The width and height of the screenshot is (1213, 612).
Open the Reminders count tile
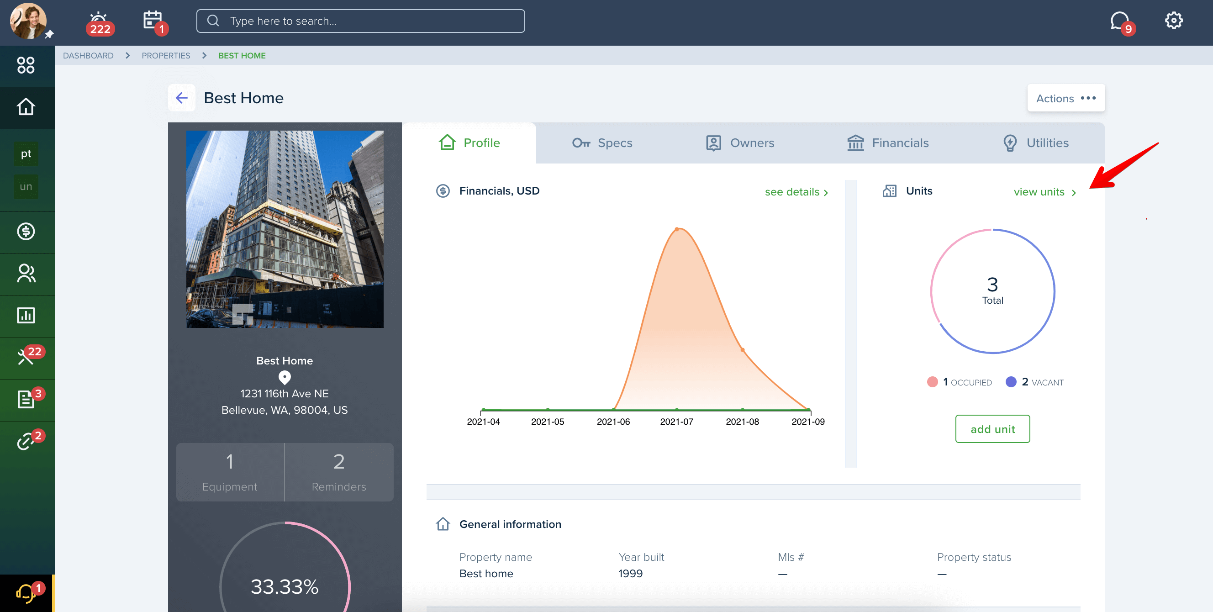[339, 472]
